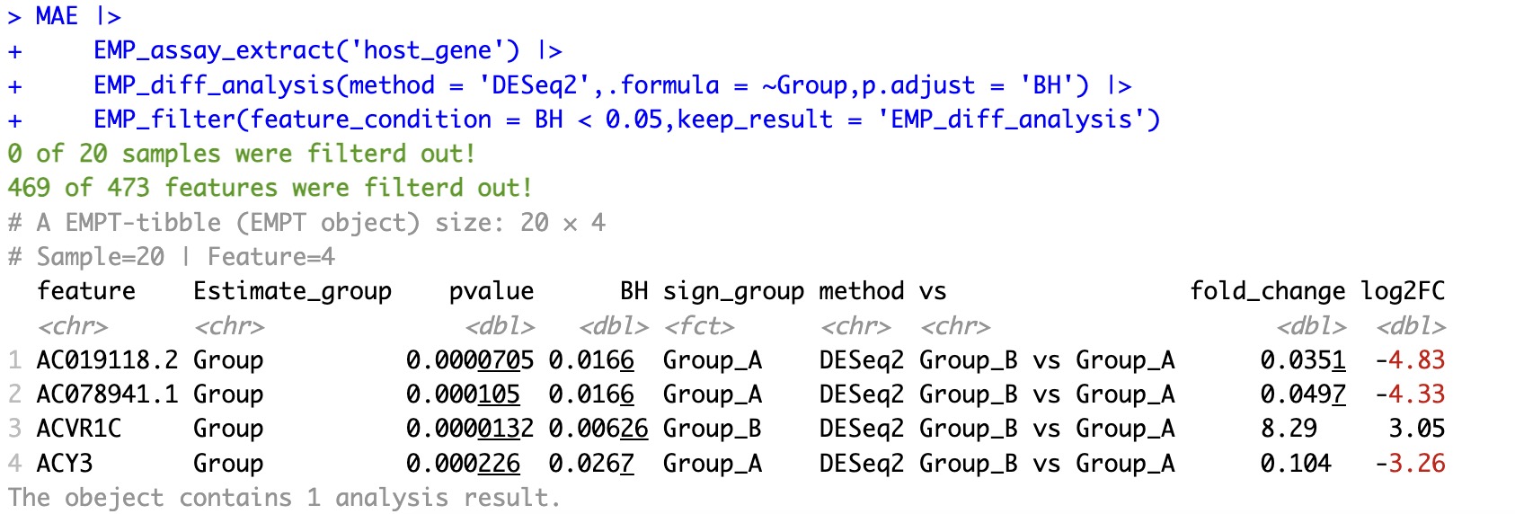
Task: Click the "contains 1 analysis result" line
Action: point(284,498)
